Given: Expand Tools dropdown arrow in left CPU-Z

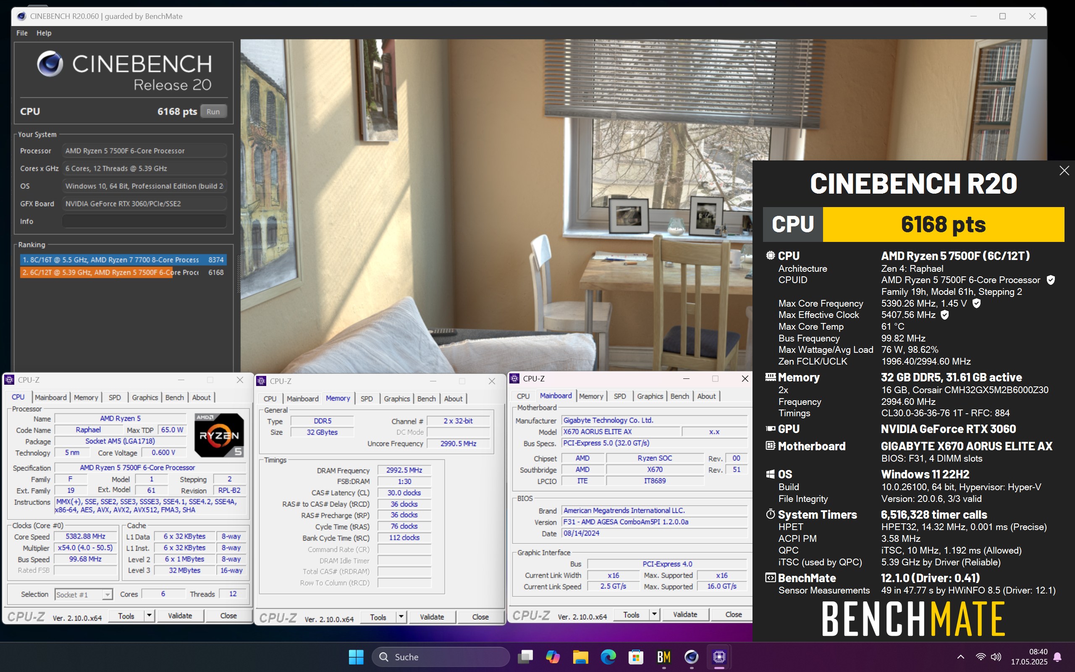Looking at the screenshot, I should click(149, 616).
